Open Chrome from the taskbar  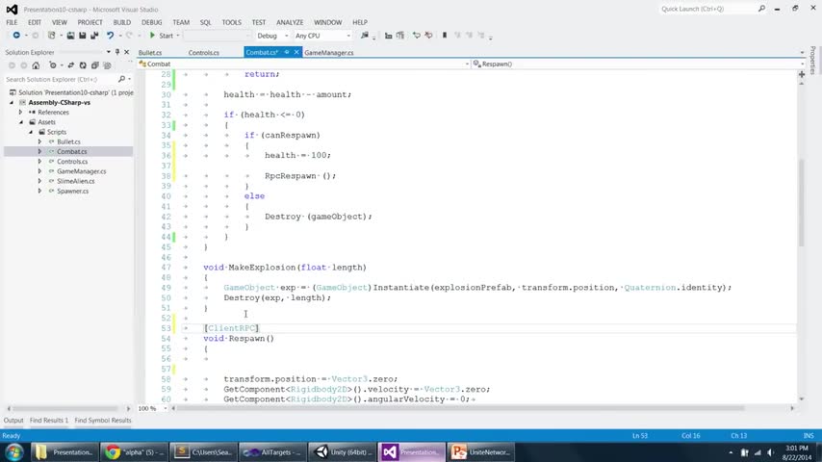click(x=134, y=452)
